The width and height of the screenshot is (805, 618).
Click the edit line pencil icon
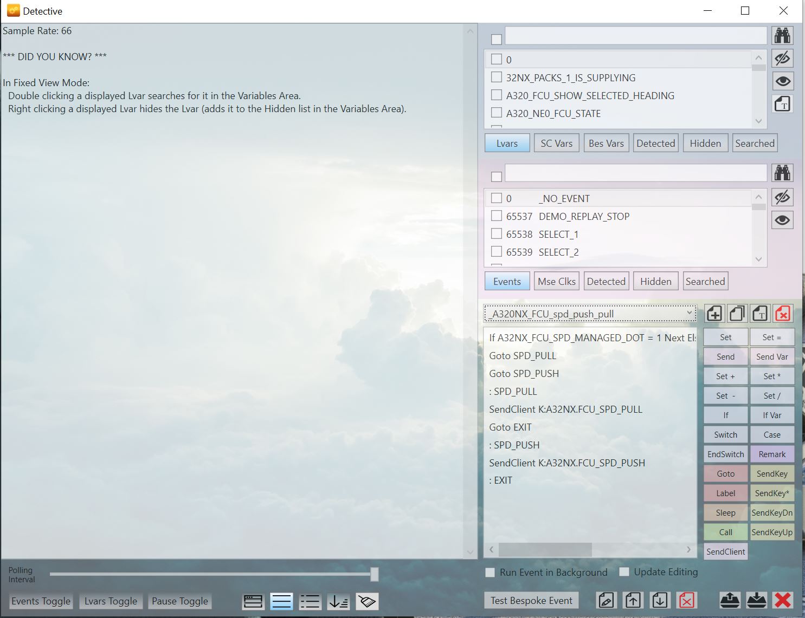pos(606,600)
